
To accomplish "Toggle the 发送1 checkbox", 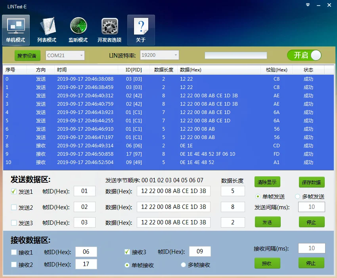I will 14,191.
